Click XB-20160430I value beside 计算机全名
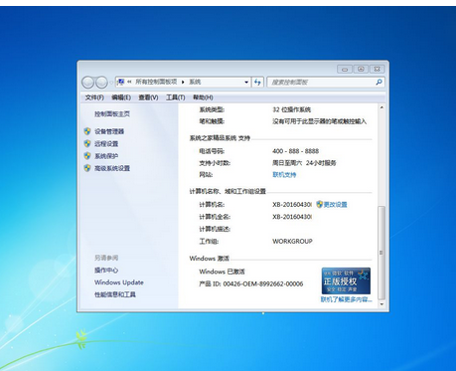 [292, 217]
